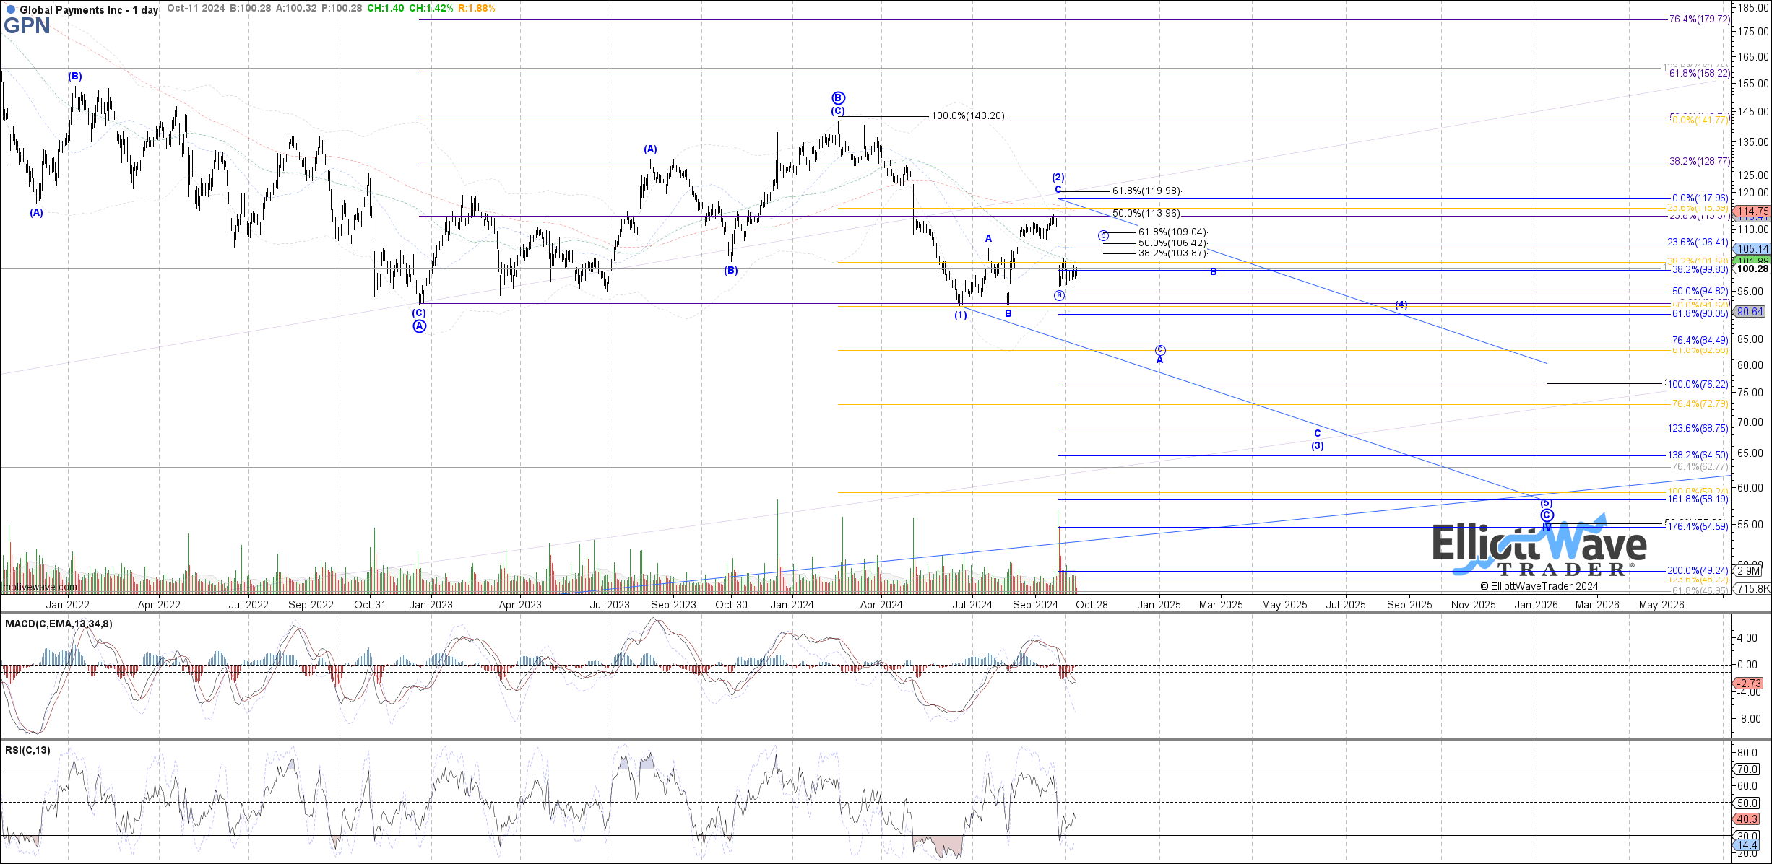Click the 100.28 last price tag
The height and width of the screenshot is (864, 1772).
pos(1752,269)
